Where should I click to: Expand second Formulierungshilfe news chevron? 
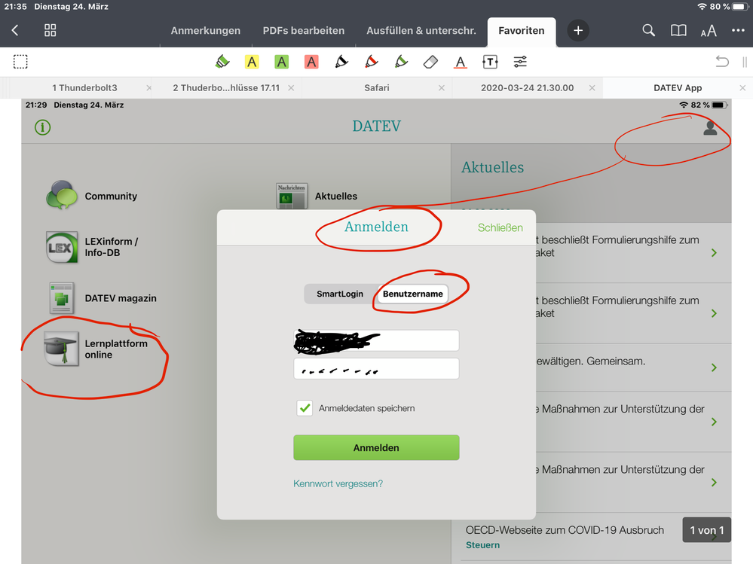(x=714, y=313)
